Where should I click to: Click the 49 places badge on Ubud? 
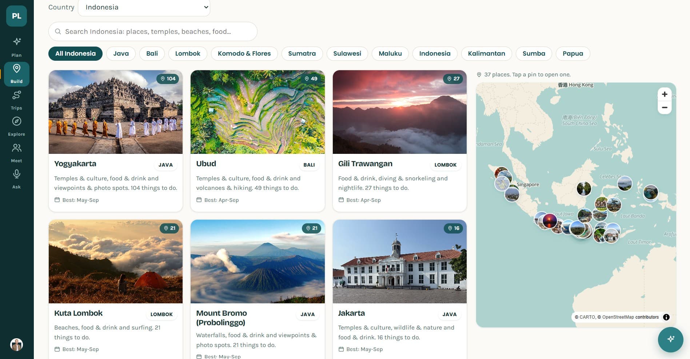pyautogui.click(x=311, y=79)
